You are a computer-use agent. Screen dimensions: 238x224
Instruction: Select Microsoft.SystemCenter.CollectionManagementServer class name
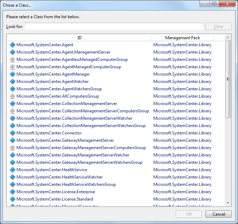(x=67, y=104)
